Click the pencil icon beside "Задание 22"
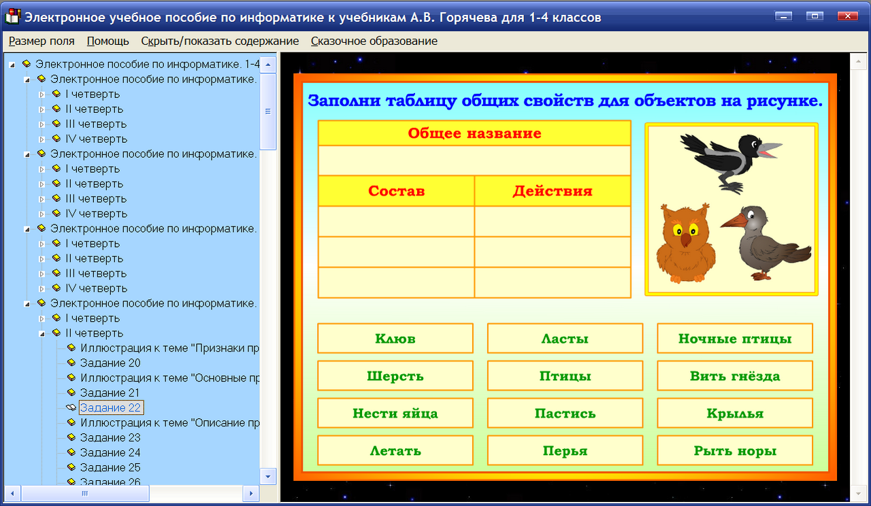 tap(70, 407)
